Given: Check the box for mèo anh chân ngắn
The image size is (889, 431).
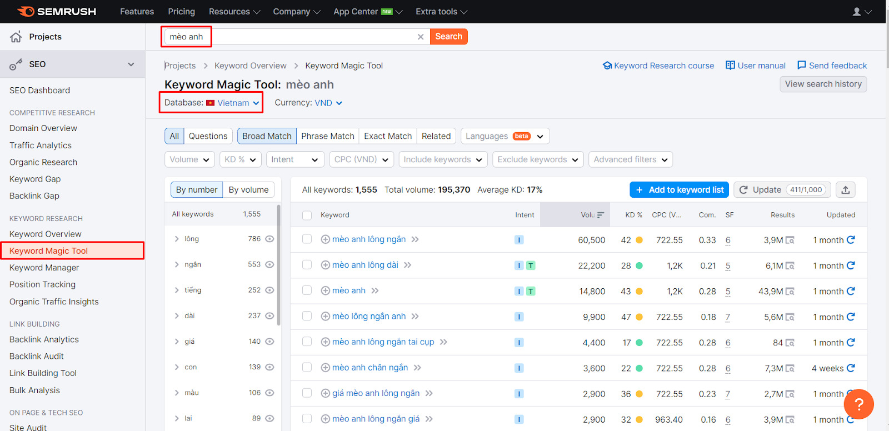Looking at the screenshot, I should pos(307,368).
